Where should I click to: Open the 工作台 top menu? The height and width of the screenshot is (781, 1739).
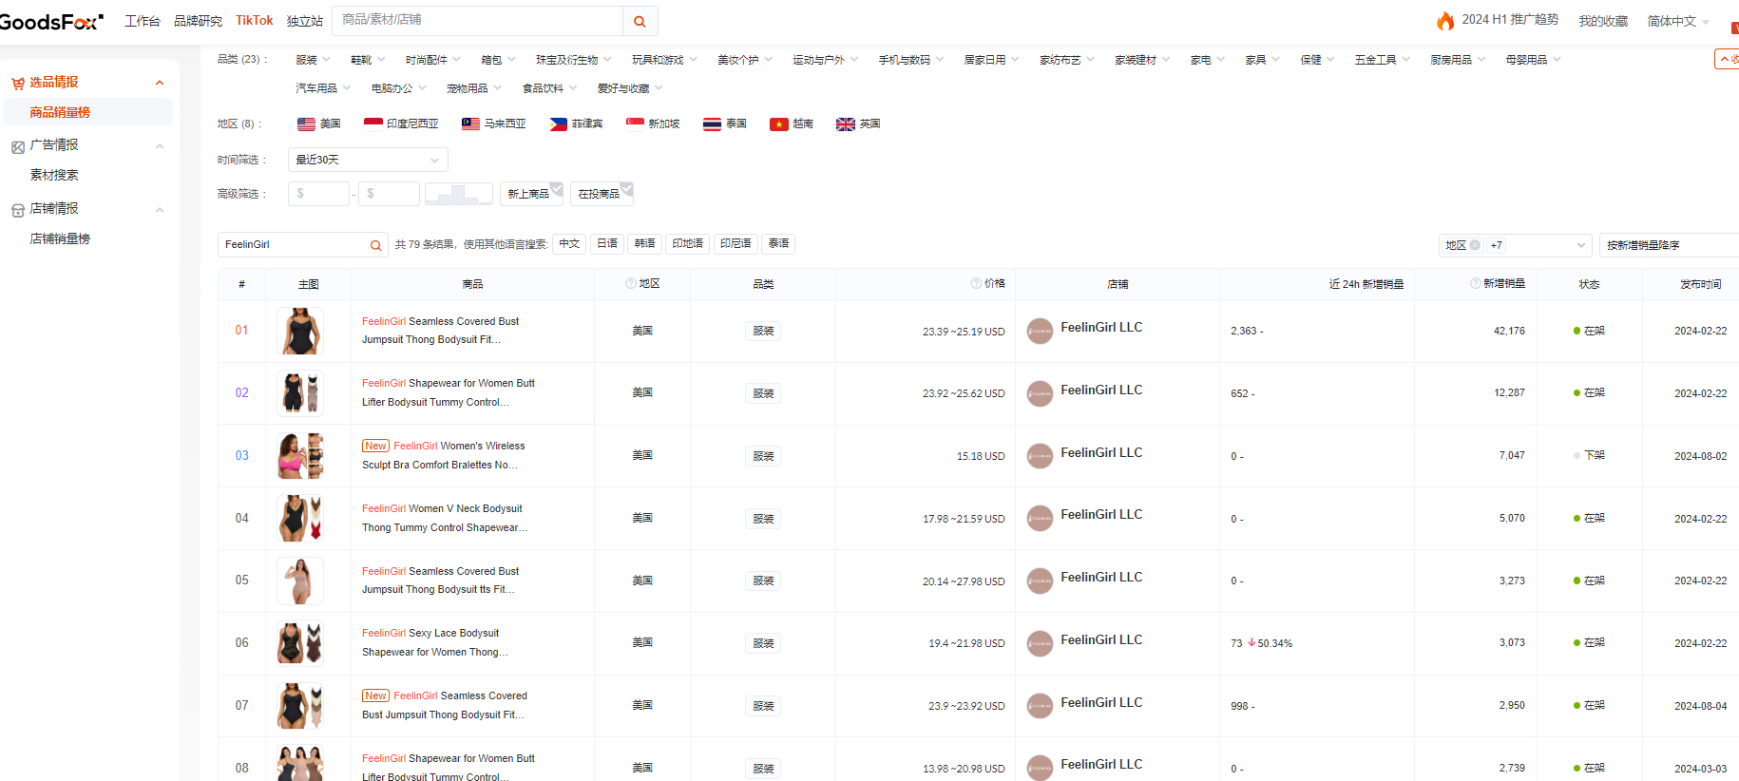(143, 21)
